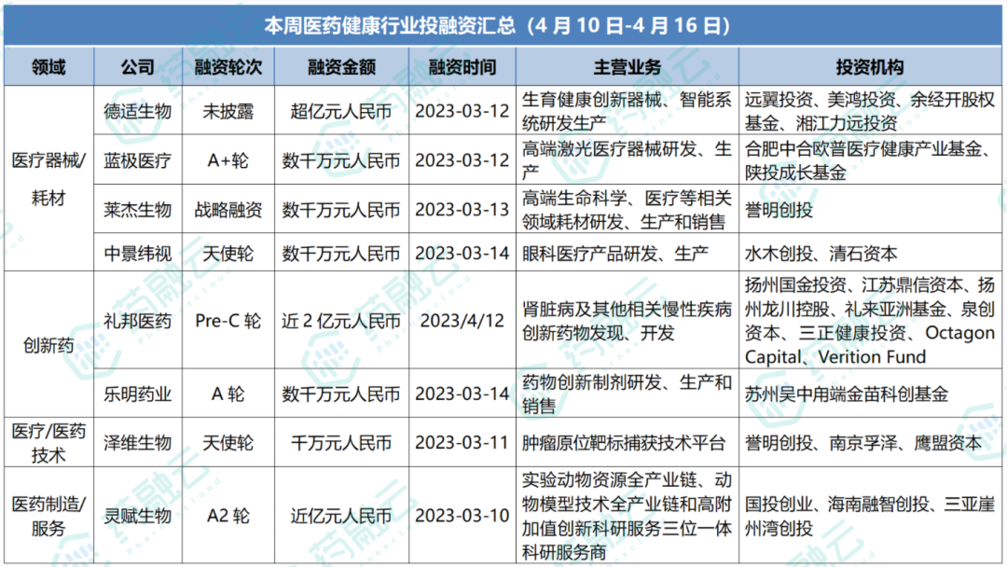Click the date 2023-03-13
This screenshot has height=567, width=1007.
[462, 209]
